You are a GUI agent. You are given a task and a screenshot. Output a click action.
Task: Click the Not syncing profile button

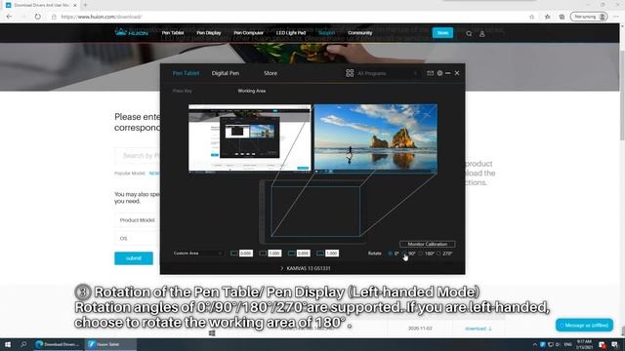point(589,17)
